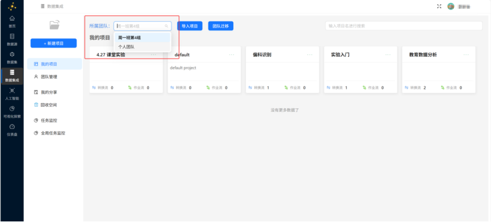The width and height of the screenshot is (492, 222).
Task: Open the 4.27 课堂实验 project card
Action: tap(126, 70)
